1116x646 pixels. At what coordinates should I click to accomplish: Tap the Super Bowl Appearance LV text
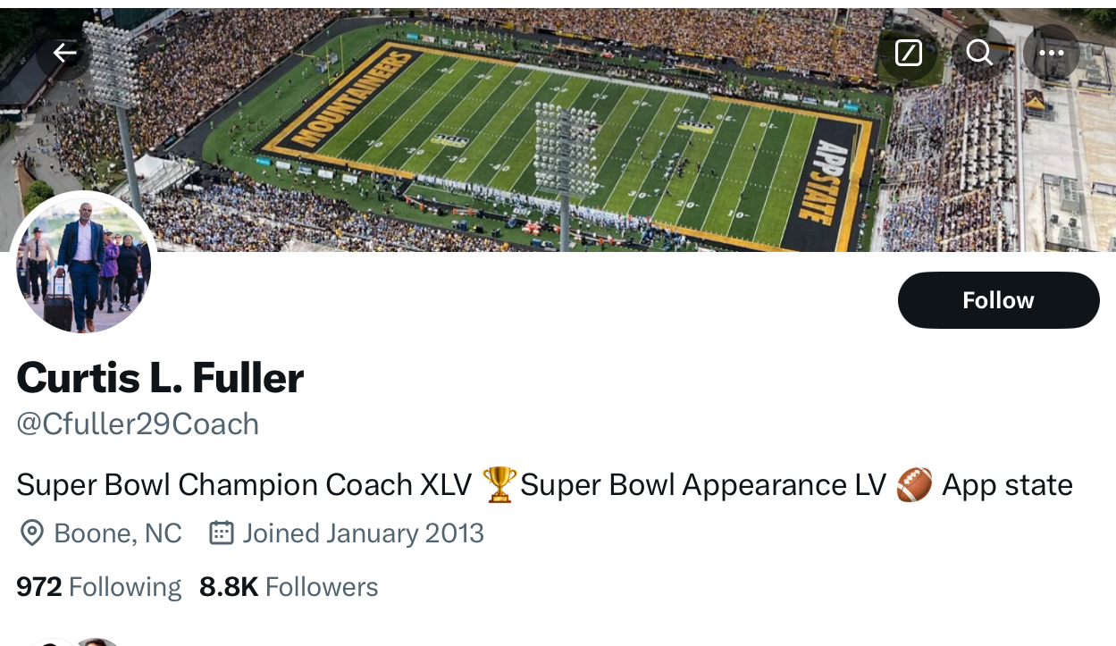click(702, 484)
